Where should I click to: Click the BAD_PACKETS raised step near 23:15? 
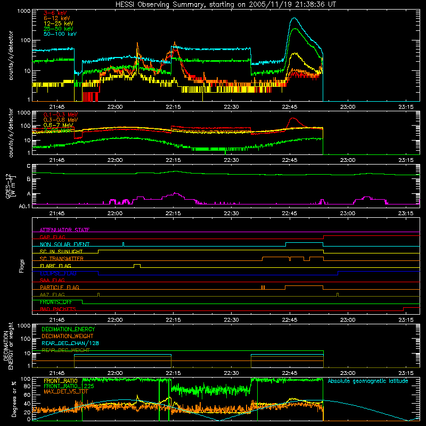[x=411, y=308]
